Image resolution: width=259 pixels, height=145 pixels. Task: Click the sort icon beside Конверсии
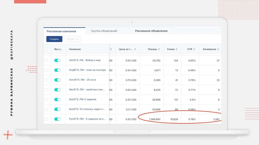[x=218, y=49]
